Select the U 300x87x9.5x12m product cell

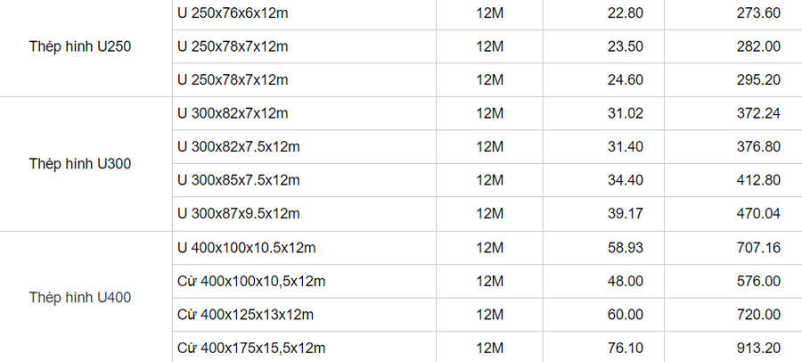(239, 214)
